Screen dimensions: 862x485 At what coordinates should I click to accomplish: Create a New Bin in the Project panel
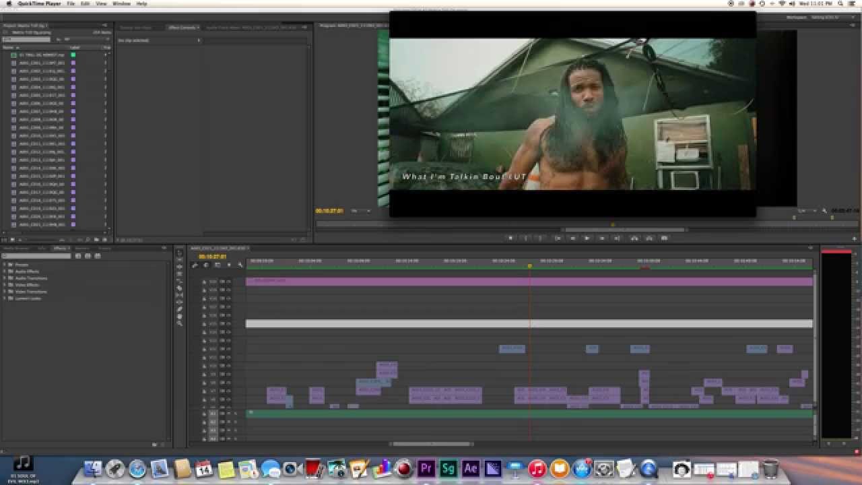tap(96, 240)
